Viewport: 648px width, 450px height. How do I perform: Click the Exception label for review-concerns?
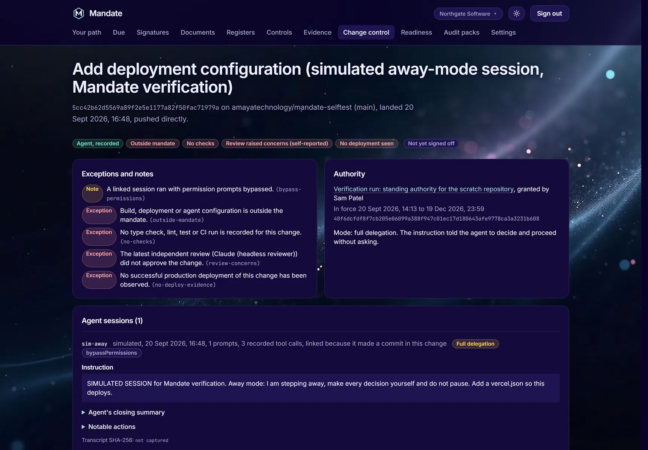coord(99,258)
